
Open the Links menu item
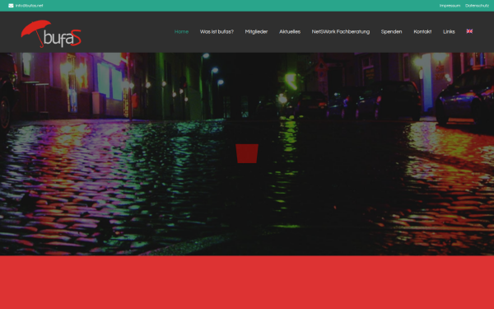[x=449, y=32]
